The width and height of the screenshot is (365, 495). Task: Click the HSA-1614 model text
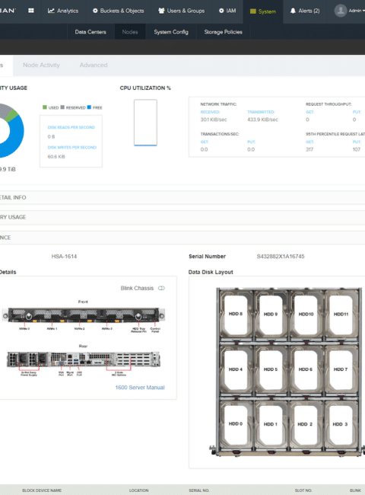click(x=64, y=257)
